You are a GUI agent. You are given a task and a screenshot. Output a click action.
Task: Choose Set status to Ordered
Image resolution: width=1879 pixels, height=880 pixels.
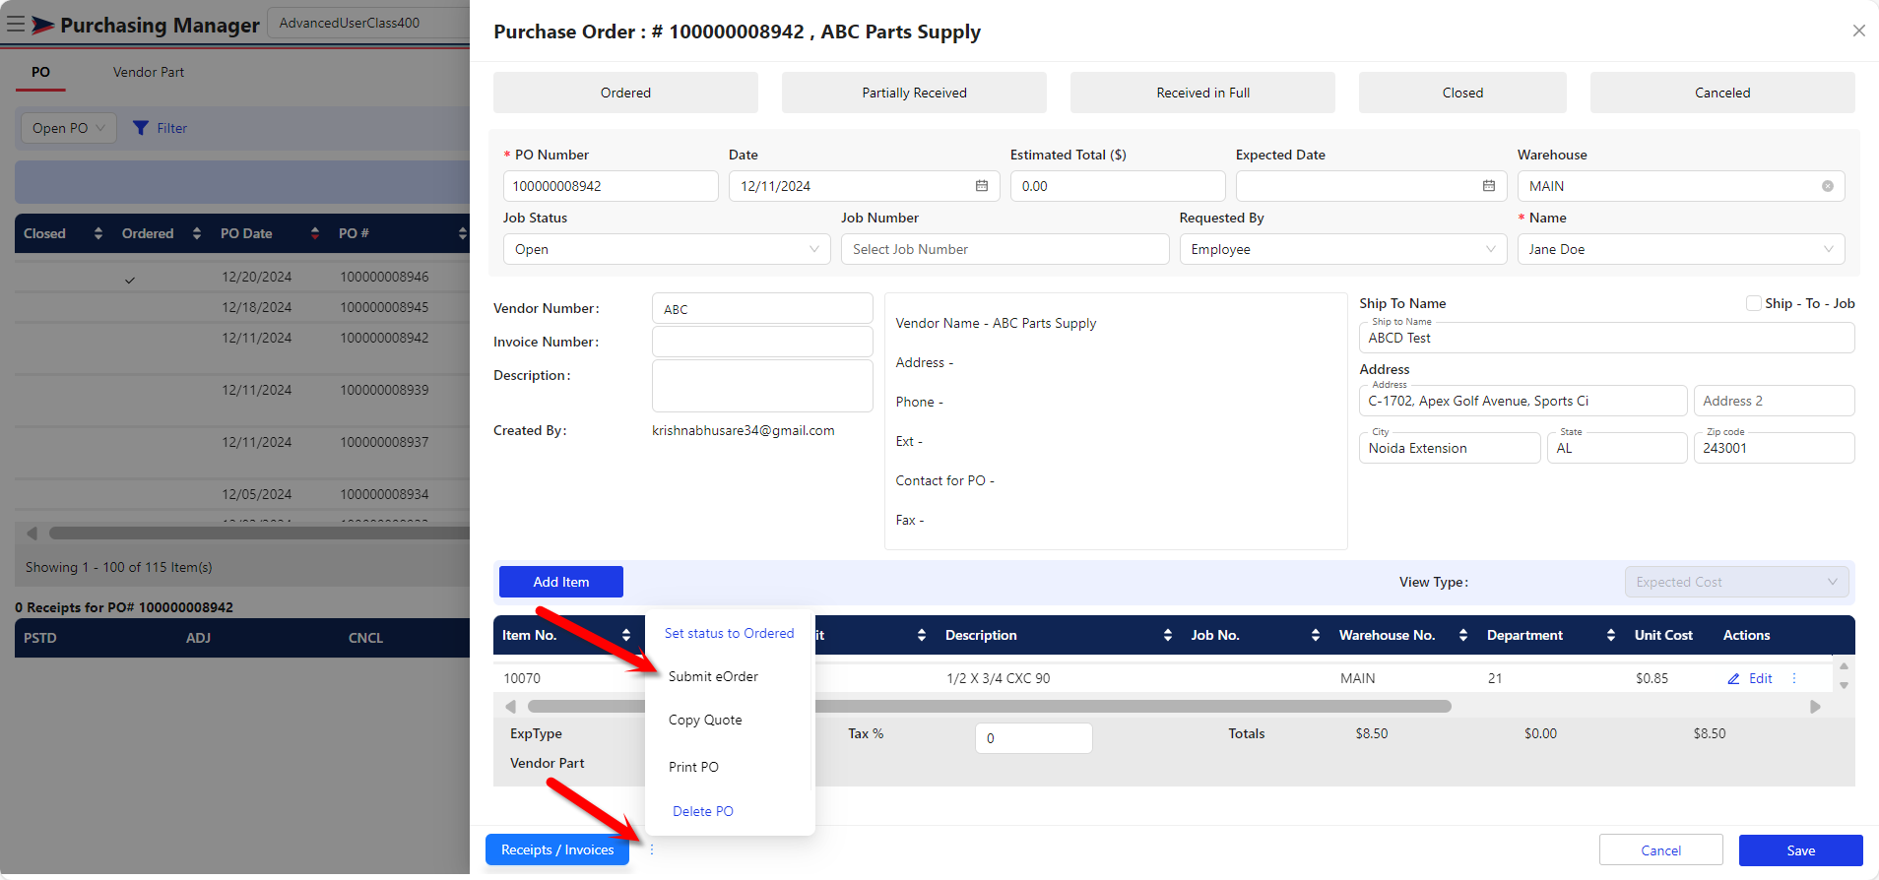[729, 633]
